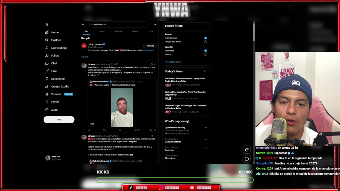Open more options for Apertura trend
Viewport: 340px width, 191px height.
point(206,147)
